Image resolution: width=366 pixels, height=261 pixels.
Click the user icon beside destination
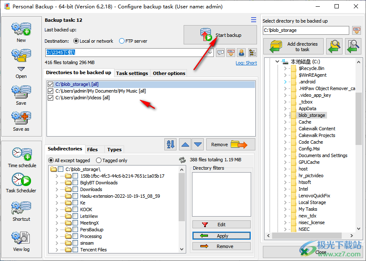point(241,53)
